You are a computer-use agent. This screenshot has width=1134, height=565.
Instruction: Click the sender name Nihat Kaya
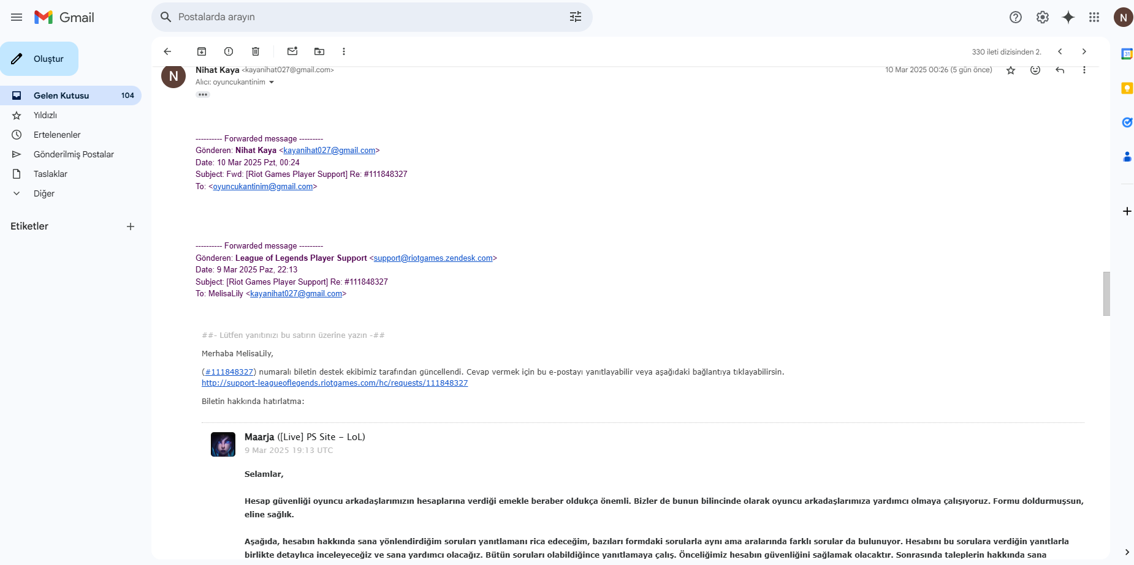click(218, 70)
